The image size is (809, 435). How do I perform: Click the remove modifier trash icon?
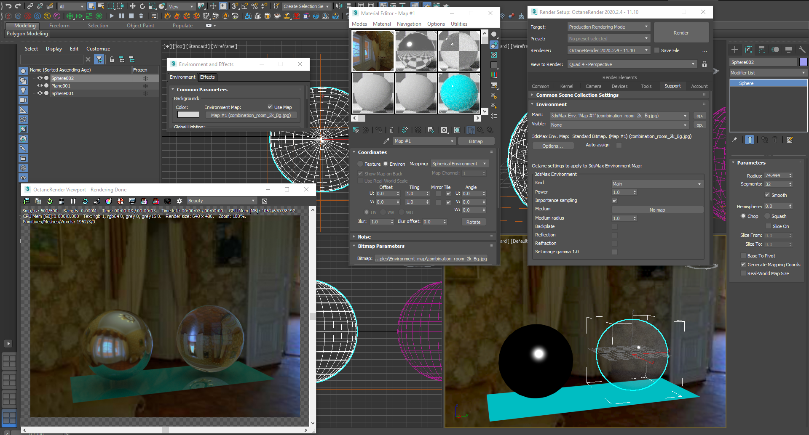(x=775, y=140)
